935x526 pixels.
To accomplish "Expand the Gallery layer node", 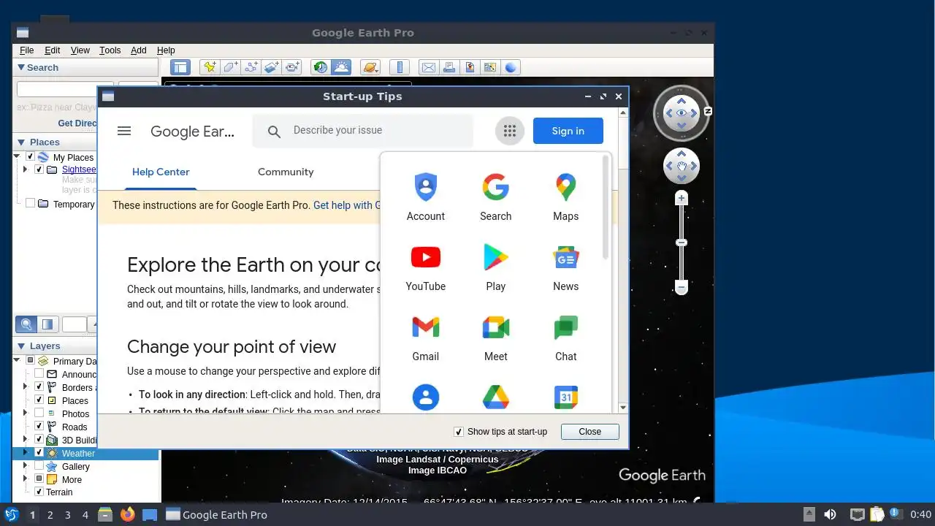I will click(26, 466).
